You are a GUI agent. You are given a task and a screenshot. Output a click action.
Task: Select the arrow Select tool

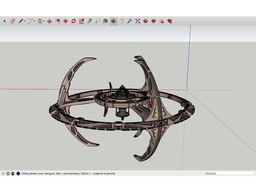[5, 21]
